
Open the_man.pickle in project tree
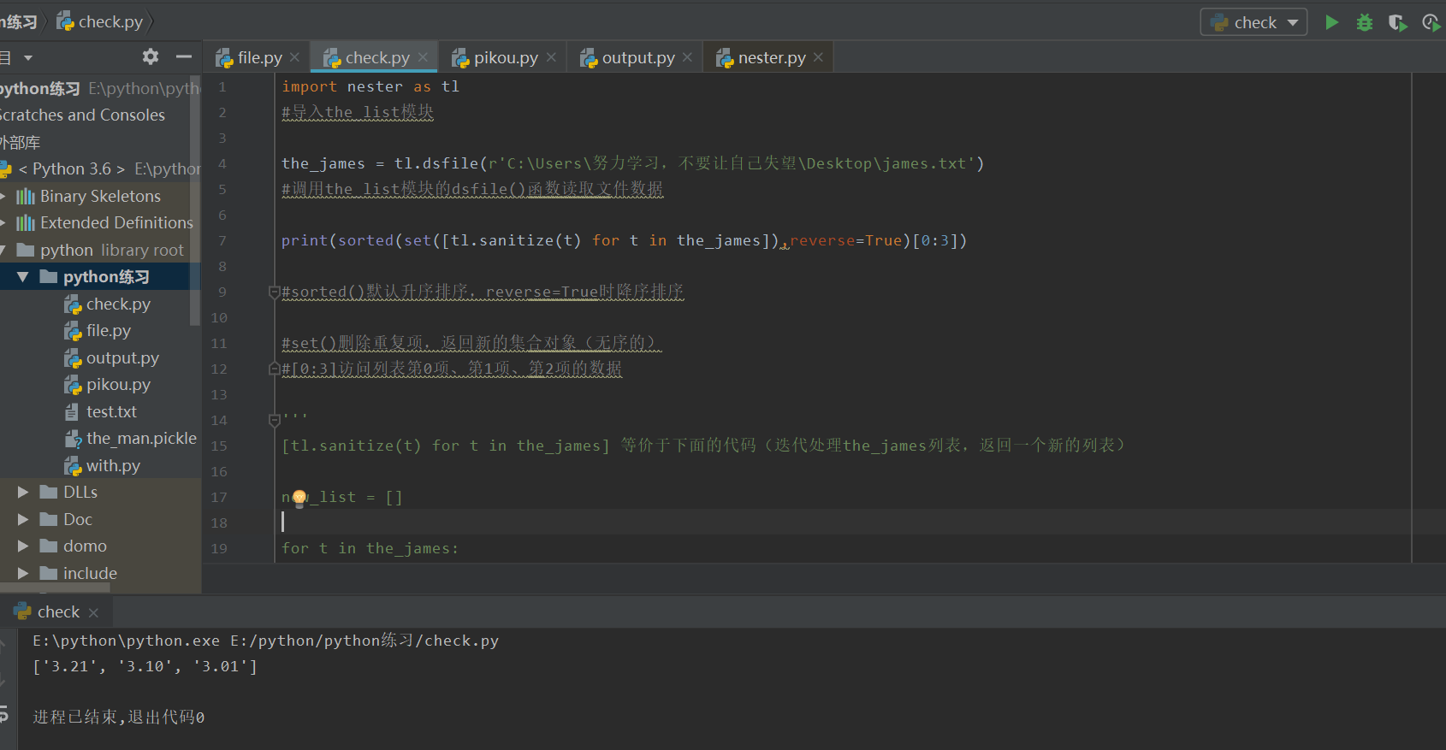point(140,439)
